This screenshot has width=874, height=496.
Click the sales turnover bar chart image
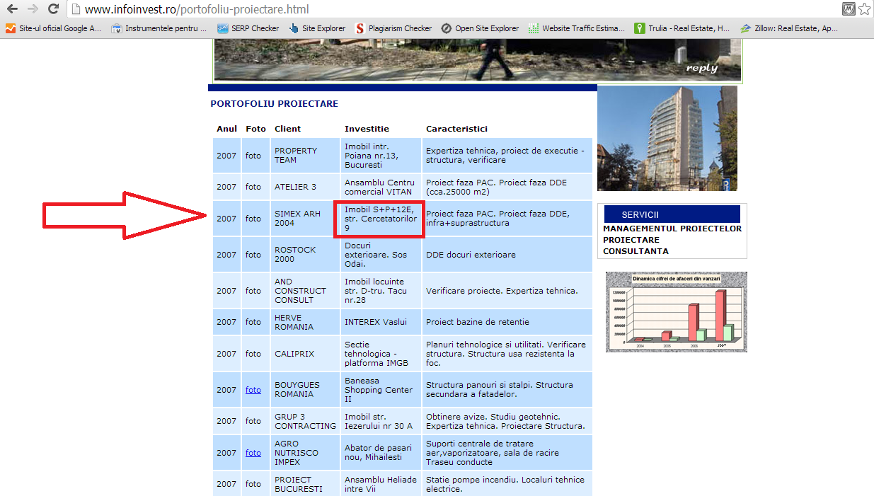click(676, 312)
